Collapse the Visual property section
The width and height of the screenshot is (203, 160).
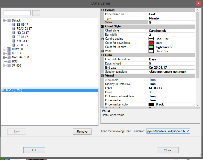tap(103, 76)
